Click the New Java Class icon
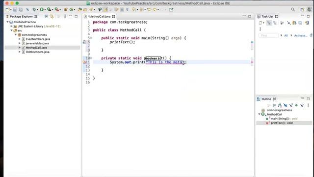The height and width of the screenshot is (177, 314). coord(71,10)
